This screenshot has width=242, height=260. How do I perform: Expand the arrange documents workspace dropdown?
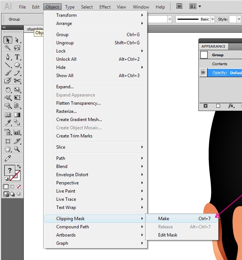click(200, 6)
